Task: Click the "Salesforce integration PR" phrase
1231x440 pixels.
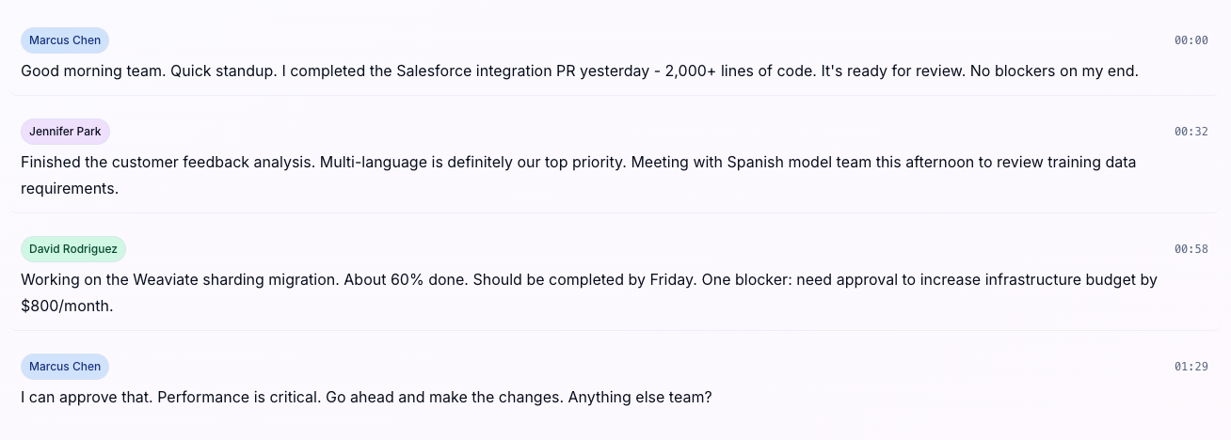Action: (x=487, y=71)
